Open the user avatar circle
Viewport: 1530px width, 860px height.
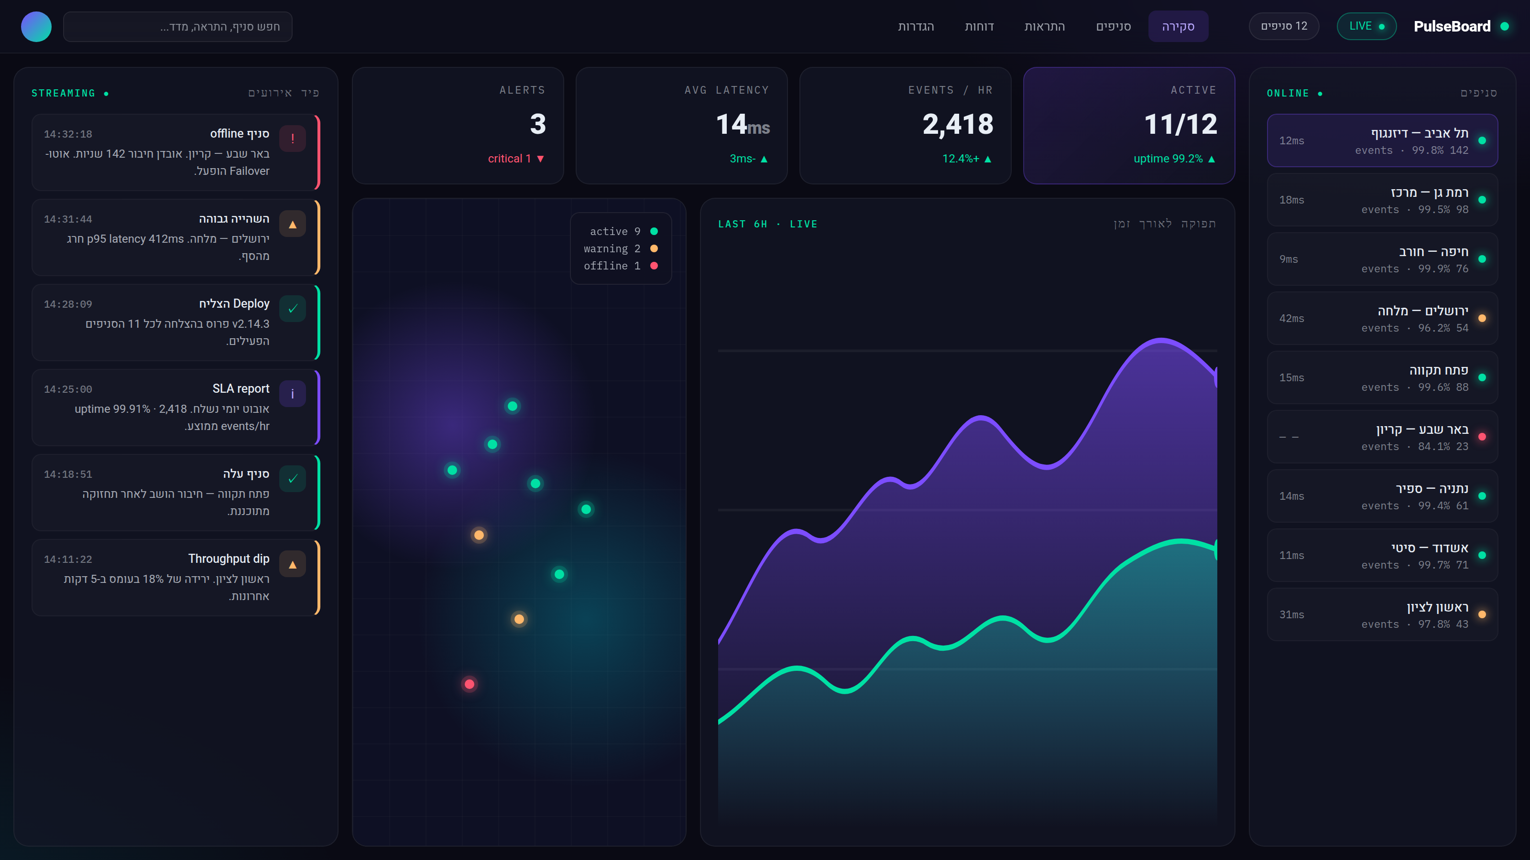pos(36,27)
